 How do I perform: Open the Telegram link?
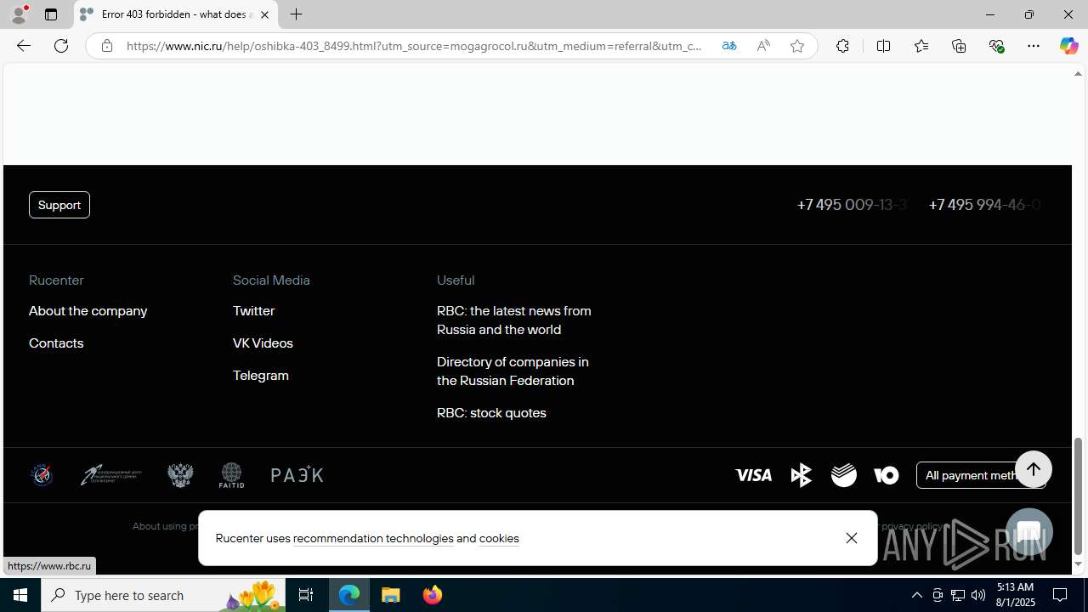click(261, 376)
